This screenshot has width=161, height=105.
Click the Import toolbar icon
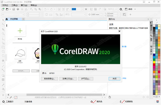[59, 9]
